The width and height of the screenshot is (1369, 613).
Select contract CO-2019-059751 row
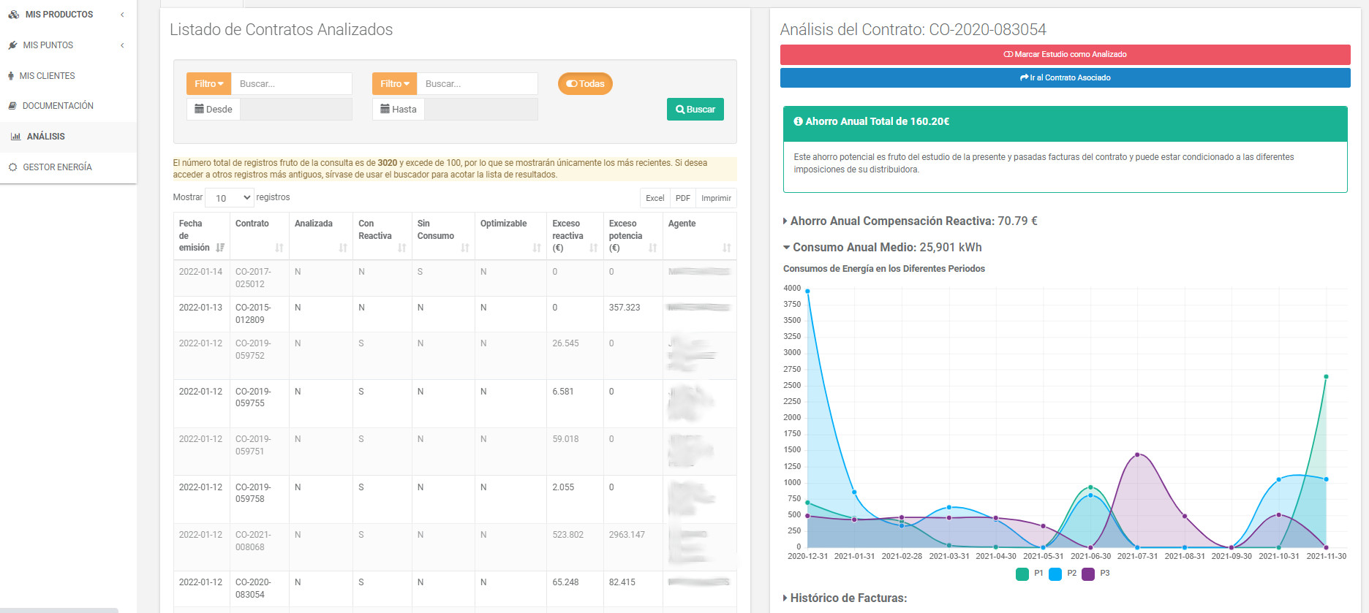tap(455, 452)
